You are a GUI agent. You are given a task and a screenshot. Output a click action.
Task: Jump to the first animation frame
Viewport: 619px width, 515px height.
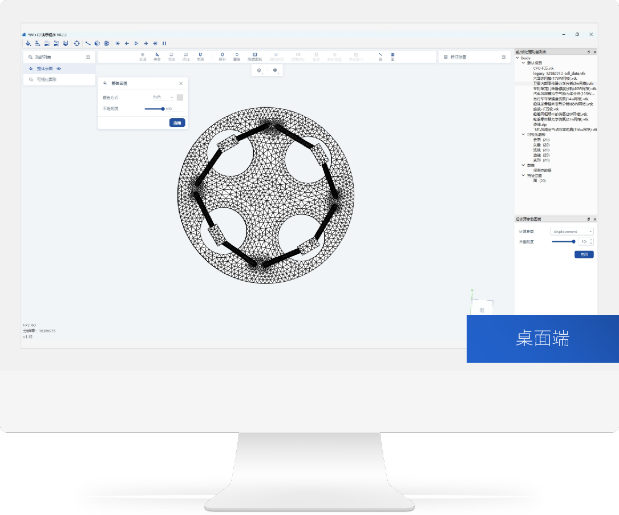coord(118,43)
